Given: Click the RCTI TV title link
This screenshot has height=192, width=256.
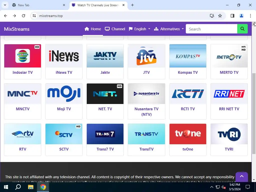Looking at the screenshot, I should click(x=188, y=109).
